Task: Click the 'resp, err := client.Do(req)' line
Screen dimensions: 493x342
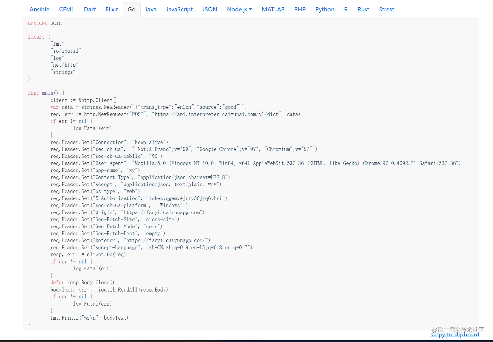Action: click(x=88, y=254)
